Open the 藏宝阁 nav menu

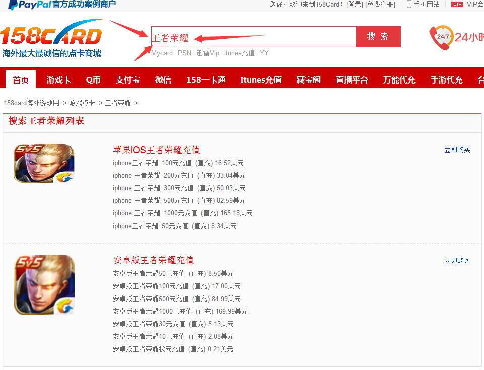308,80
